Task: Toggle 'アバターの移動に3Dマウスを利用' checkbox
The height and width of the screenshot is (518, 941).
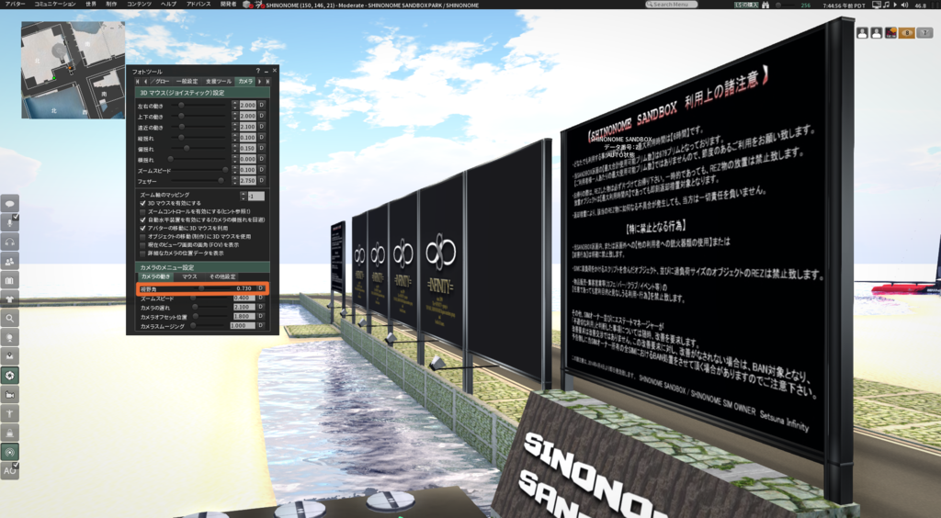Action: pos(142,229)
